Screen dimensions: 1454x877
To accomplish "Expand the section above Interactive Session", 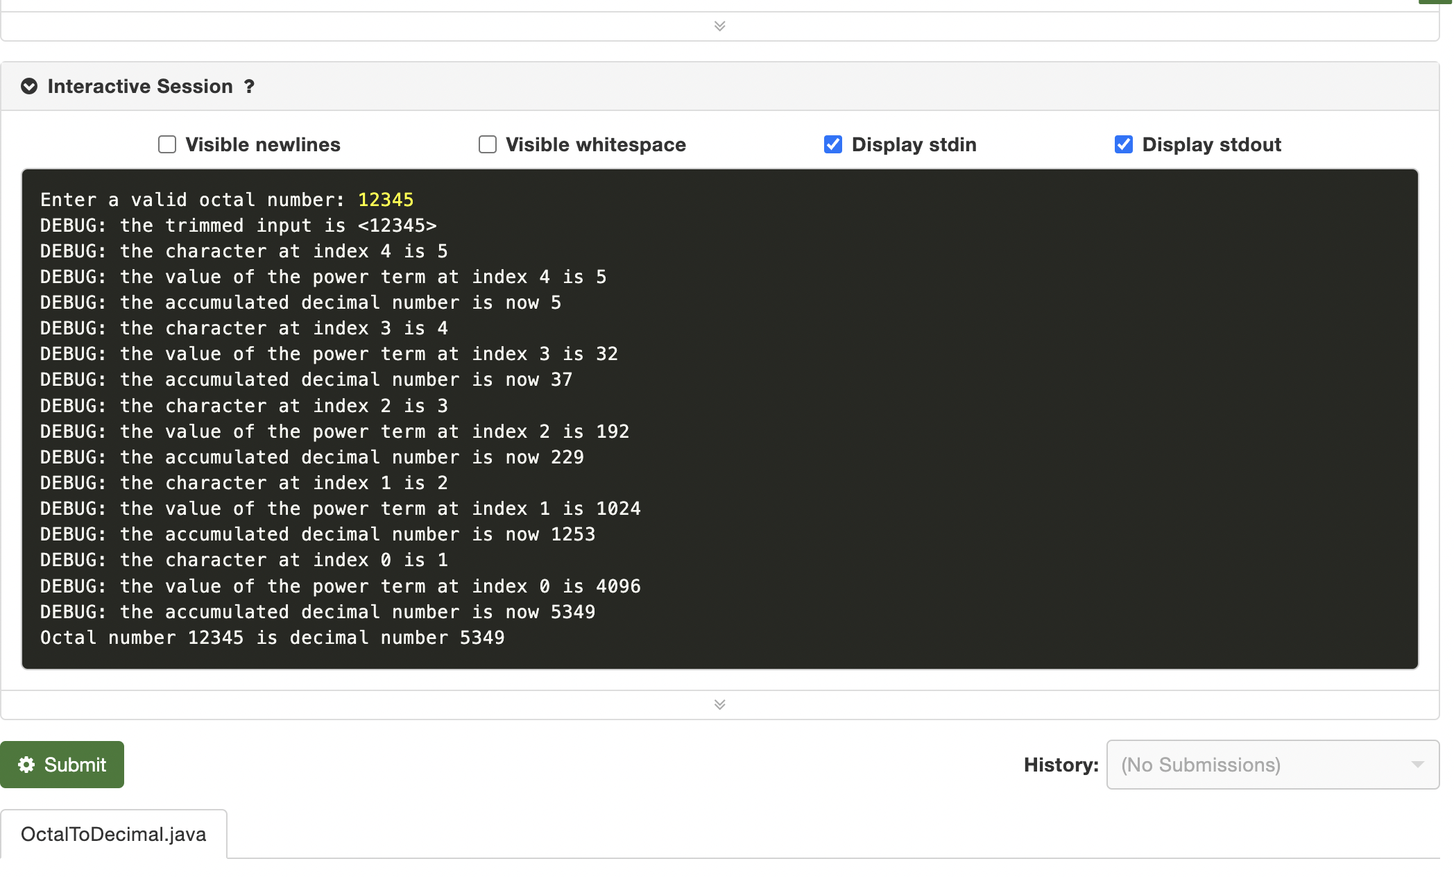I will (x=720, y=26).
